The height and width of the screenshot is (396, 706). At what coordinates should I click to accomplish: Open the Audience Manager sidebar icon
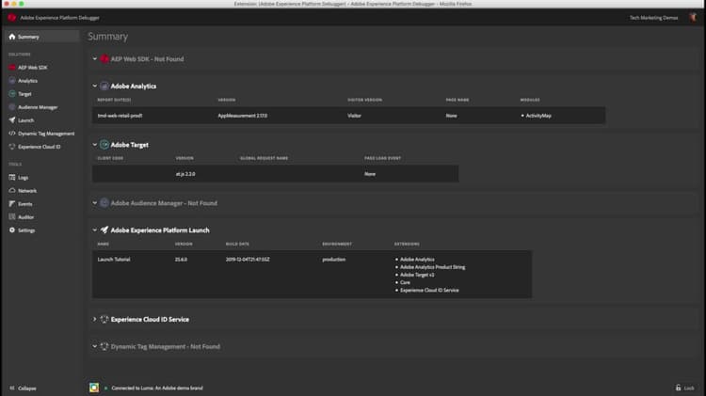tap(12, 107)
